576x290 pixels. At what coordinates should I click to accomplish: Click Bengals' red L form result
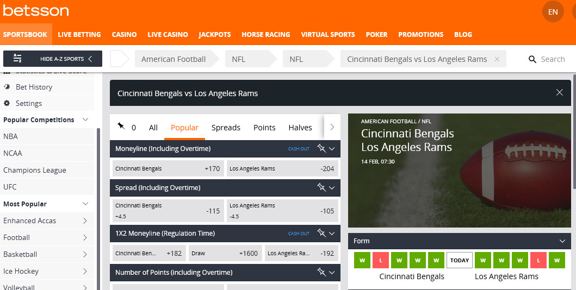[x=381, y=260]
